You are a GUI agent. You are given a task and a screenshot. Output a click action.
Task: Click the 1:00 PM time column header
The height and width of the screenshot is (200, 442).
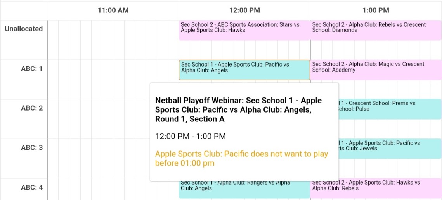376,10
